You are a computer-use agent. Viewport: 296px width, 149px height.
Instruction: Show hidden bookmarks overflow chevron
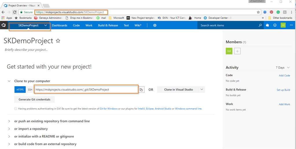click(263, 18)
